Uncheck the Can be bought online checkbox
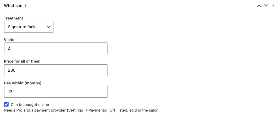The height and width of the screenshot is (121, 277). 6,104
